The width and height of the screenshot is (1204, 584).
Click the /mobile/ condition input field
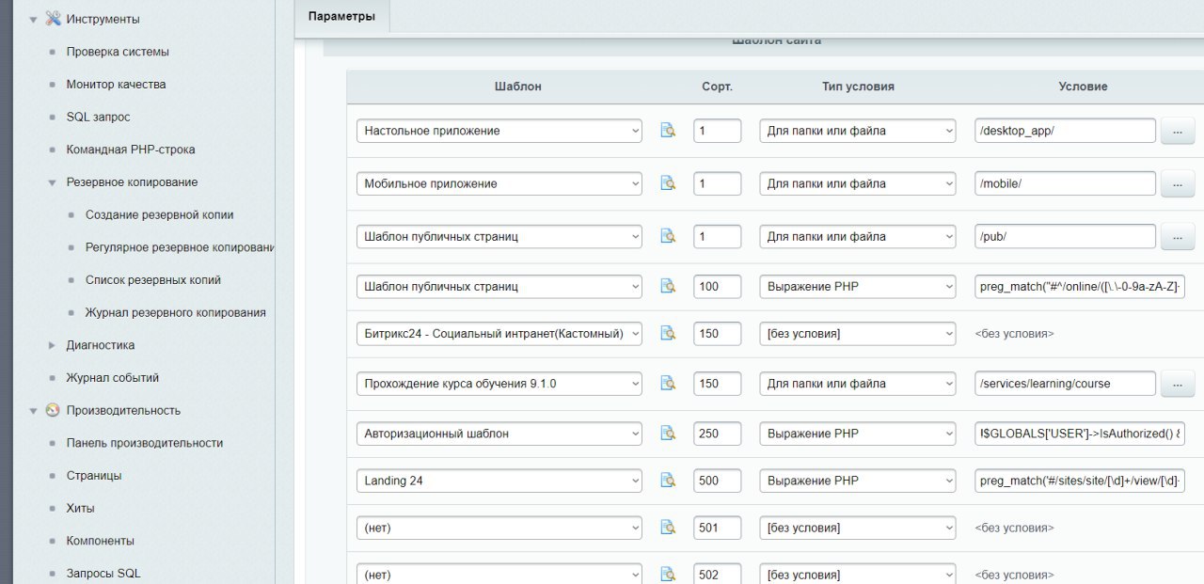tap(1064, 183)
